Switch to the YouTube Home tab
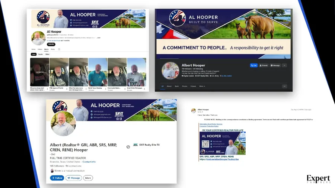The image size is (335, 188). pyautogui.click(x=33, y=49)
